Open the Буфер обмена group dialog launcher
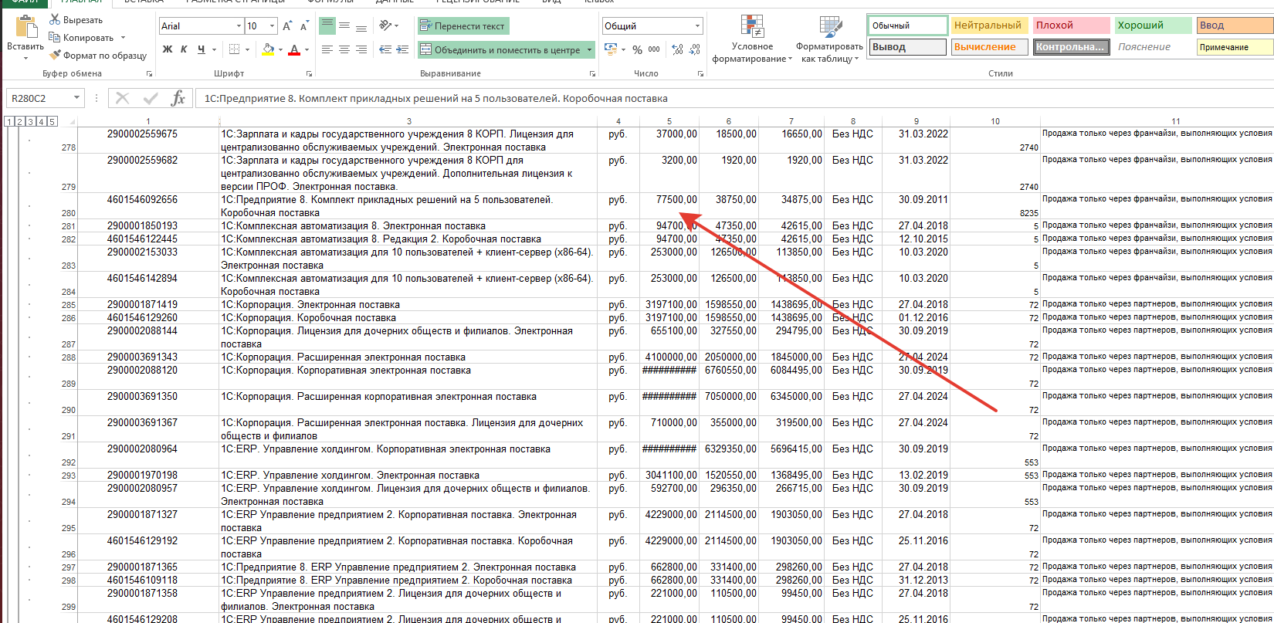This screenshot has width=1274, height=623. tap(149, 74)
